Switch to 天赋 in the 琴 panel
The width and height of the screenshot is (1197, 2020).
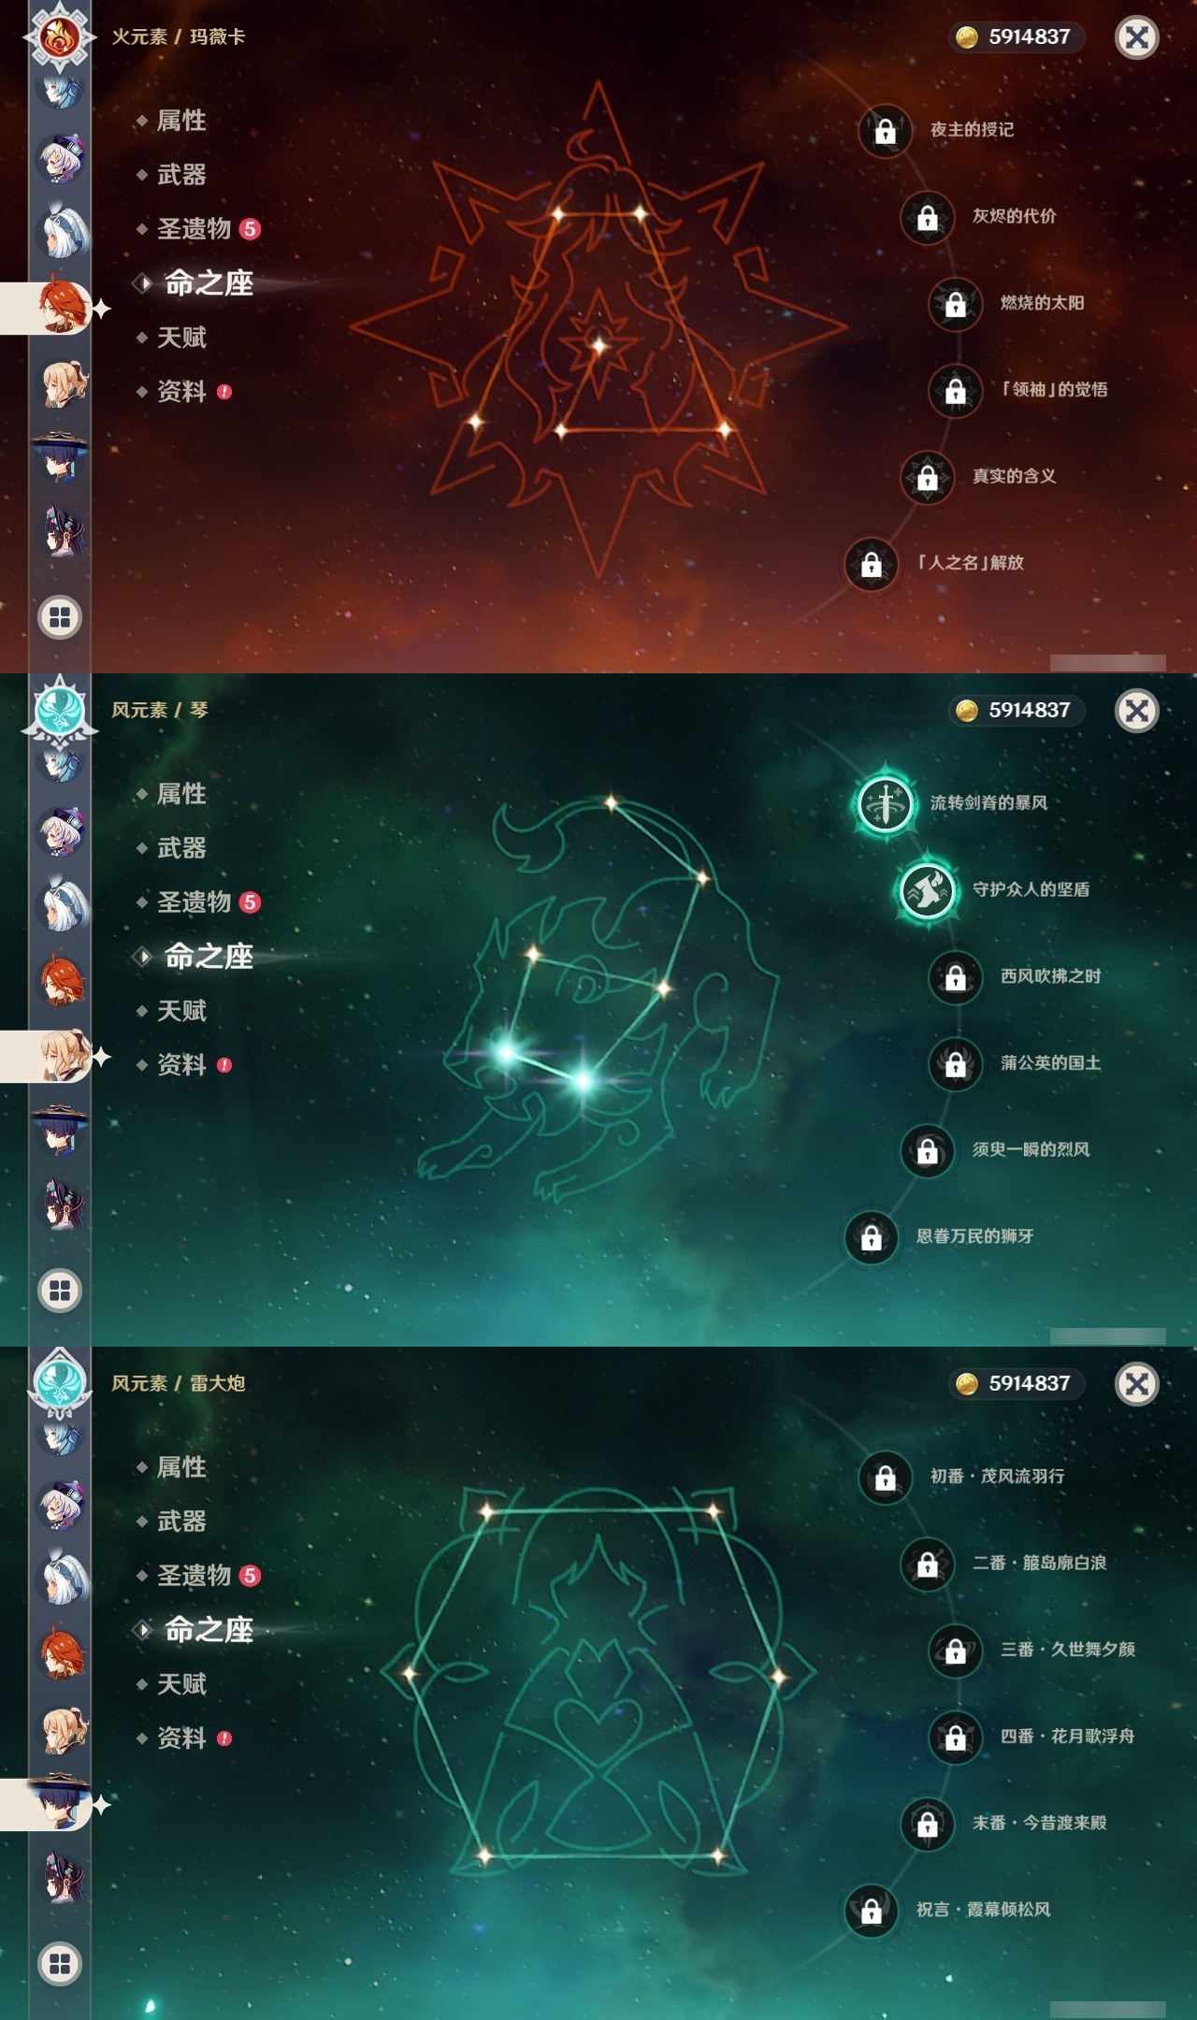pyautogui.click(x=181, y=1010)
